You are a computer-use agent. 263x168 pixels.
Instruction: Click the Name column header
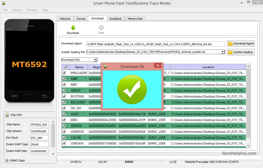(79, 67)
